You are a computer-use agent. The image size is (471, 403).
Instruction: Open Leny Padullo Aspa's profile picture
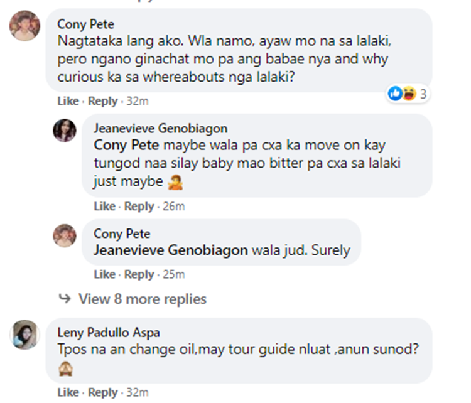[25, 333]
